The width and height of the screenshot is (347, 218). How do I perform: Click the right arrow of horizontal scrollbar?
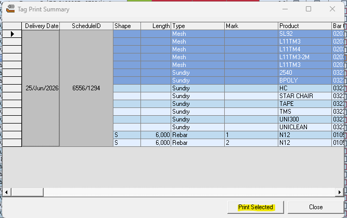pyautogui.click(x=340, y=192)
